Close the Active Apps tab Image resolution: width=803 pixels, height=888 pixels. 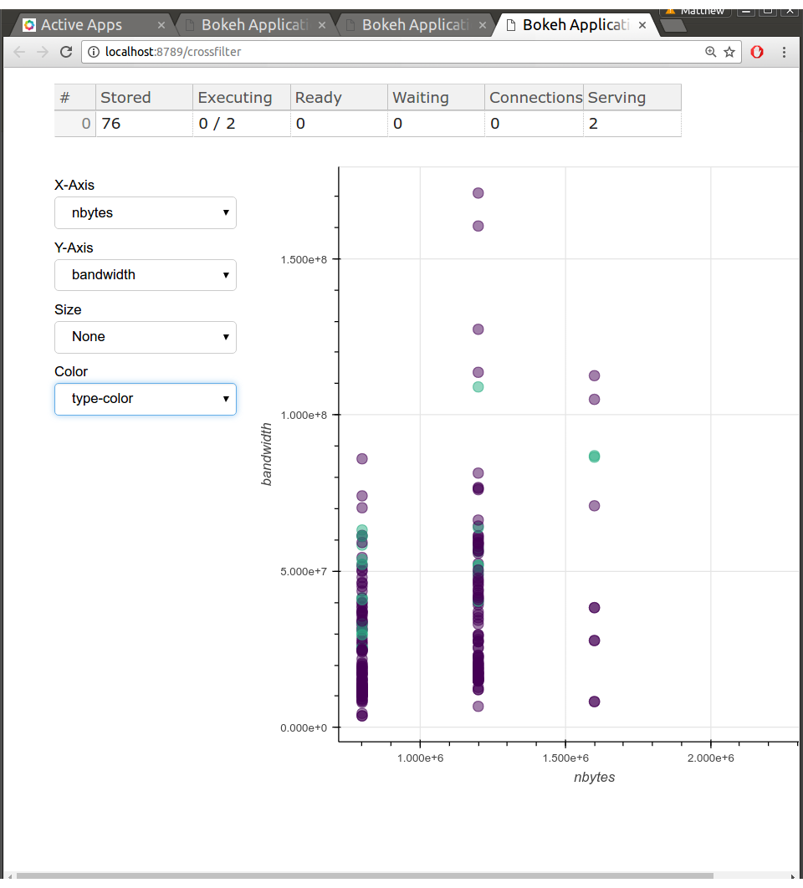(161, 24)
